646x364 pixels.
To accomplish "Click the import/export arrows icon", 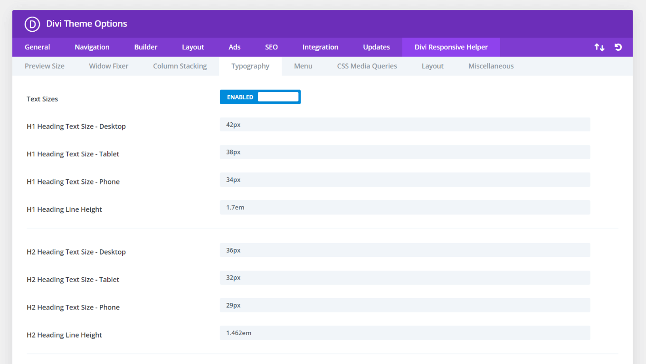I will click(x=599, y=47).
